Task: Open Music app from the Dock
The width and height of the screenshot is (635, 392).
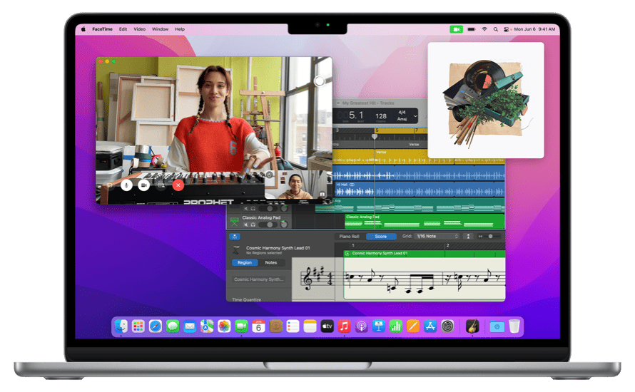Action: tap(344, 326)
